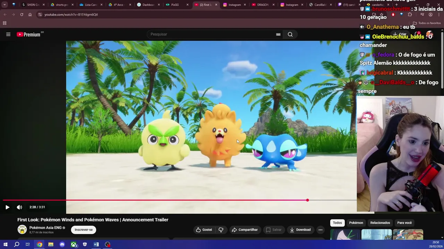
Task: Open Windows taskbar search
Action: tap(17, 245)
